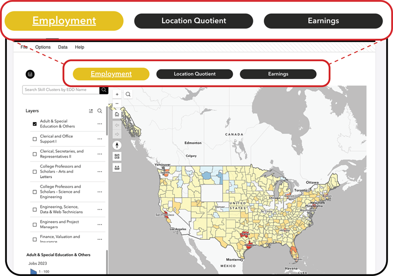The height and width of the screenshot is (276, 393).
Task: Check Engineers and Project Managers layer
Action: pyautogui.click(x=35, y=224)
